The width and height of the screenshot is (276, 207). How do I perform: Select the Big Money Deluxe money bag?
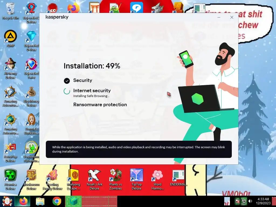(31, 92)
